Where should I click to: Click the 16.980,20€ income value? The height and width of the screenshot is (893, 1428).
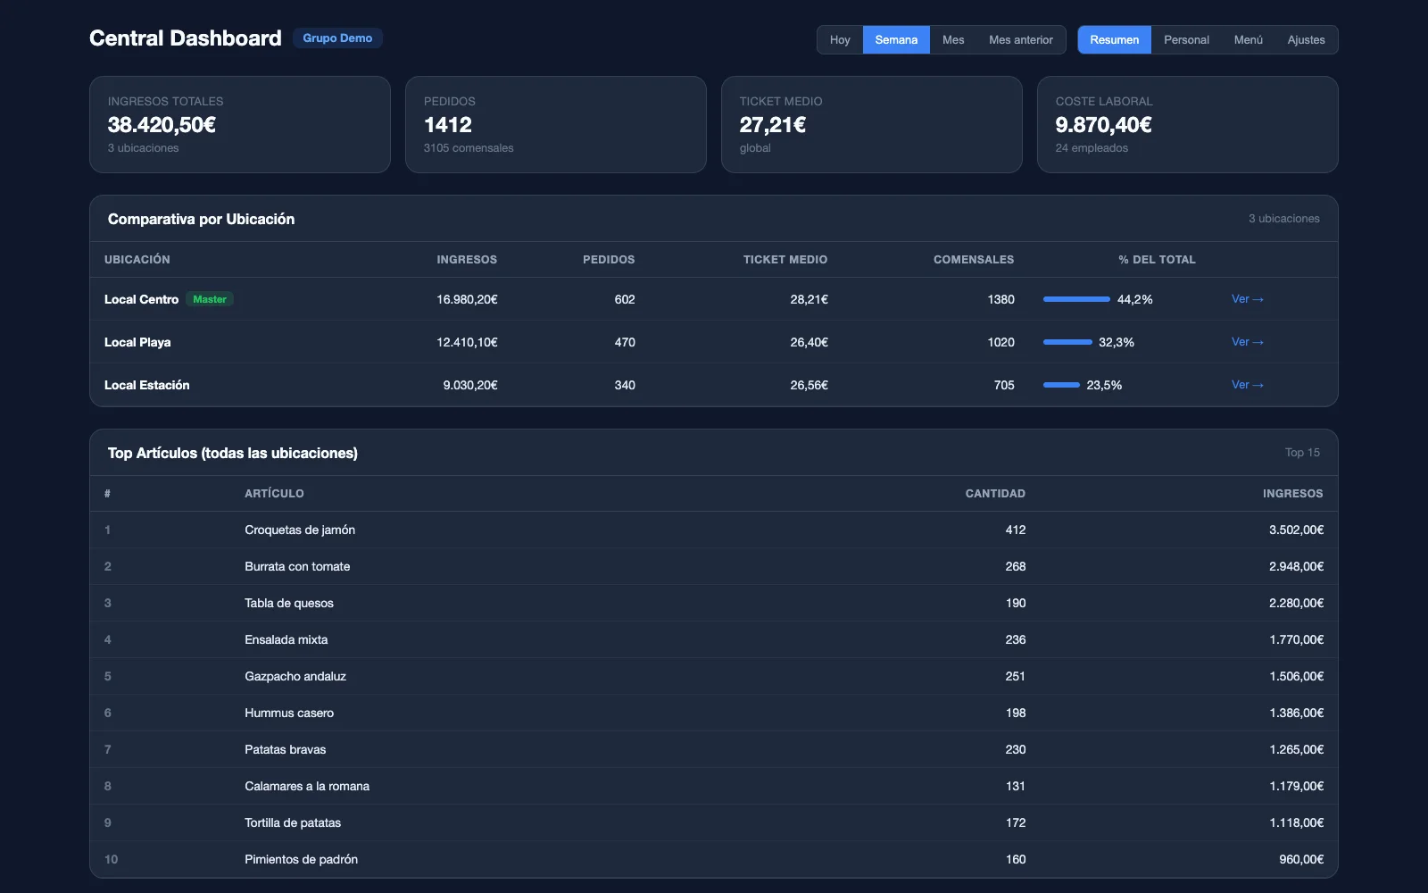pos(467,299)
